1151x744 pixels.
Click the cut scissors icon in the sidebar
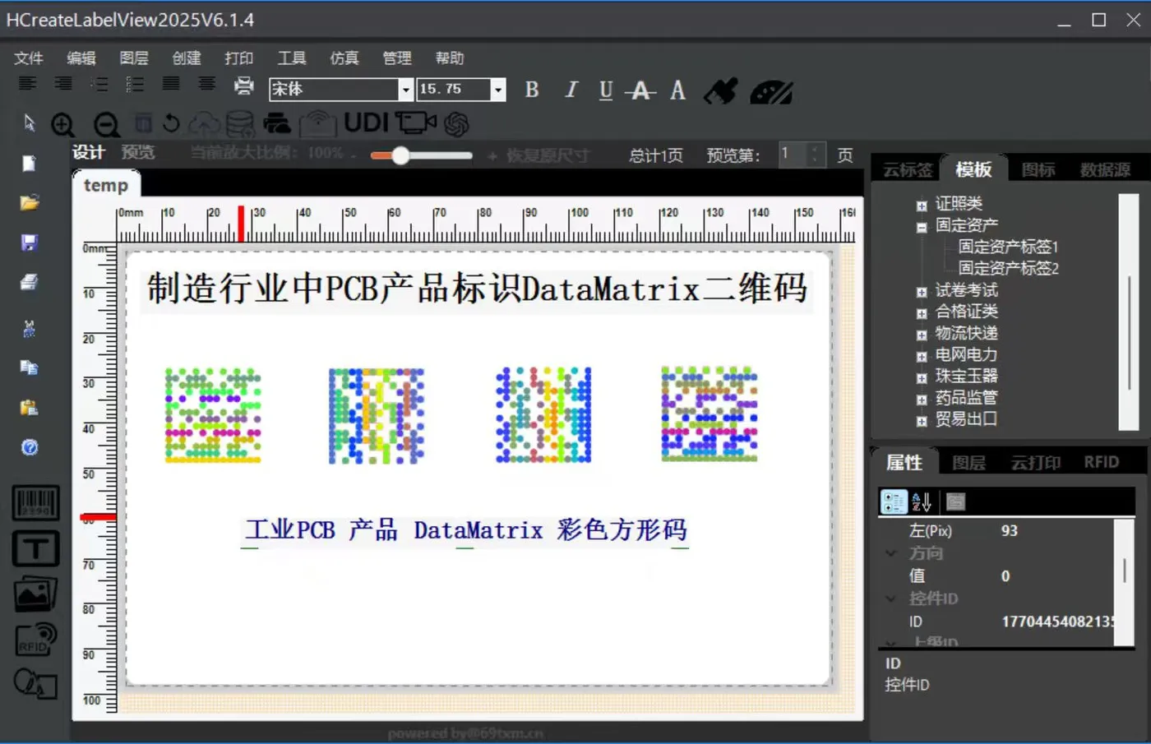[30, 329]
